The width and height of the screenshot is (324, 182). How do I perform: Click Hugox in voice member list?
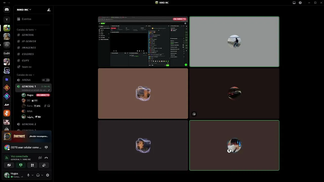(30, 95)
